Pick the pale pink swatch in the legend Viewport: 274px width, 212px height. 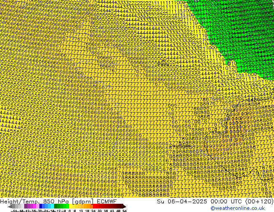[38, 206]
